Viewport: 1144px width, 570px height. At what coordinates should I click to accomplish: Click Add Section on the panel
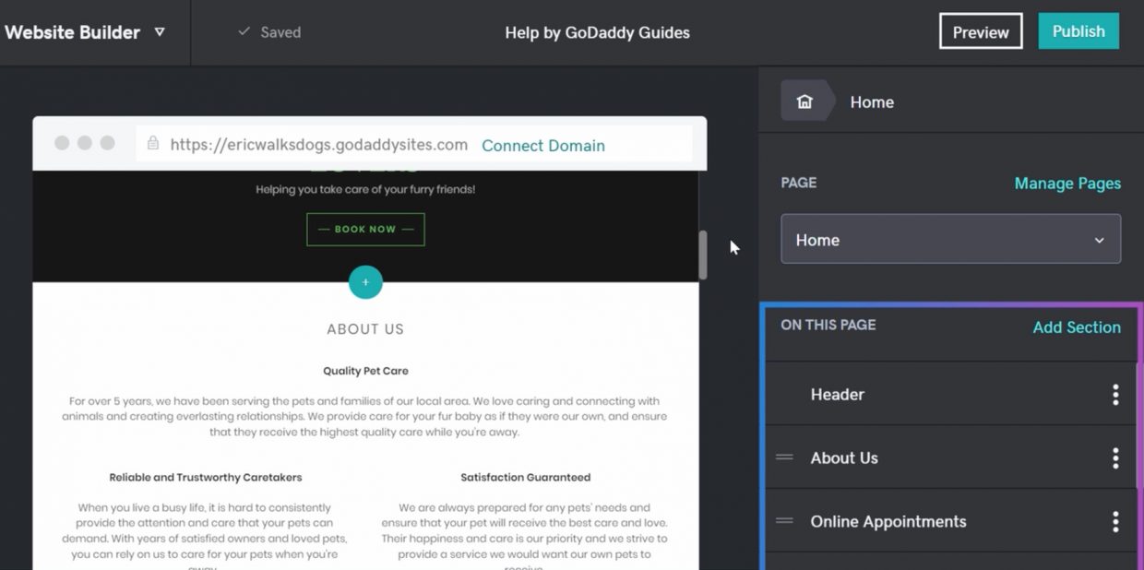tap(1077, 327)
